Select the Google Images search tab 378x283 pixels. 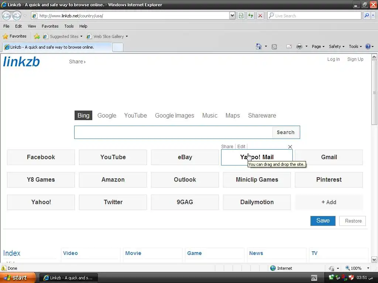175,115
